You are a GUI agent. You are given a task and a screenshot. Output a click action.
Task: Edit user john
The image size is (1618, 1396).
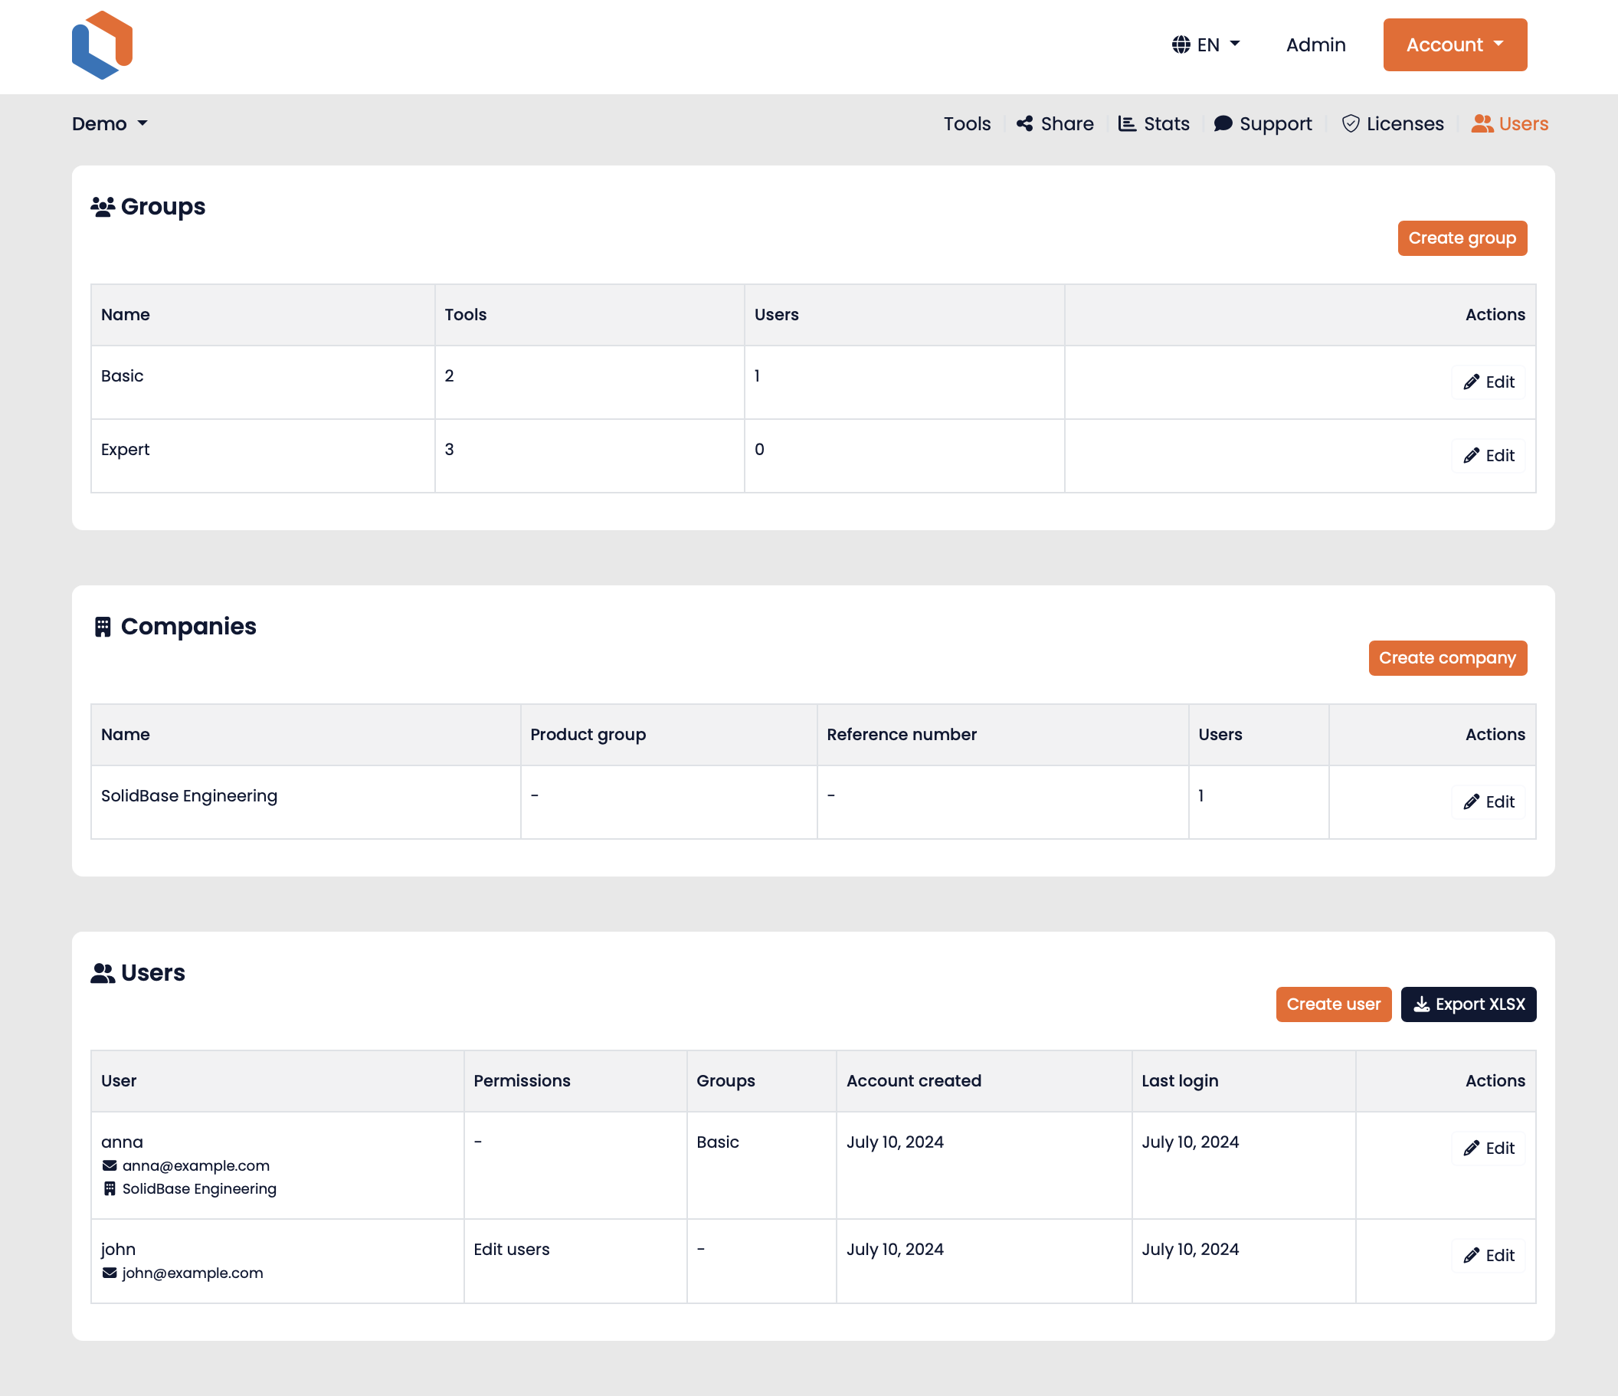coord(1489,1255)
